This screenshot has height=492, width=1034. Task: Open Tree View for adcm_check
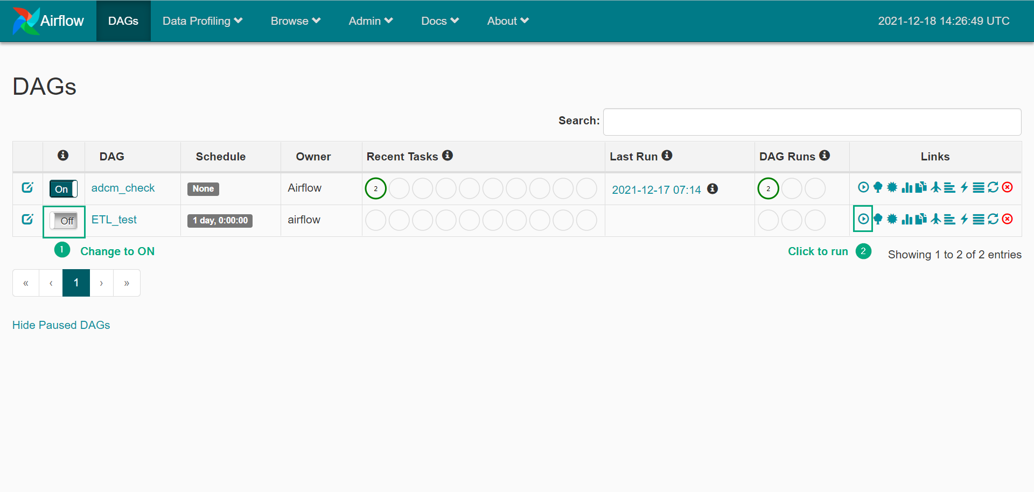click(878, 187)
